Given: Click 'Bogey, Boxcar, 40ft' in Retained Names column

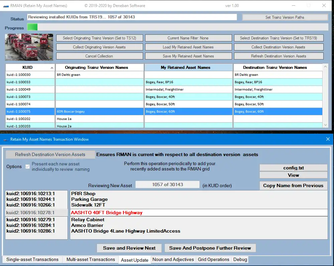Looking at the screenshot, I should click(x=189, y=97).
